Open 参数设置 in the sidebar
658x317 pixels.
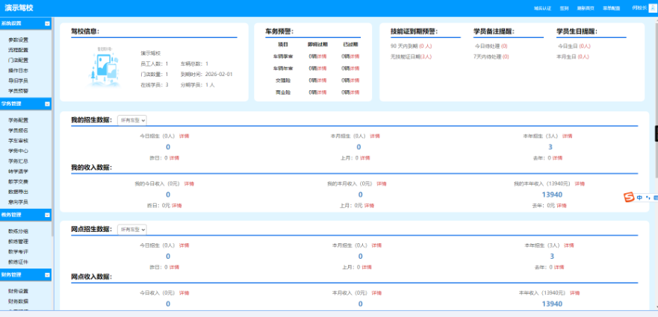[19, 40]
